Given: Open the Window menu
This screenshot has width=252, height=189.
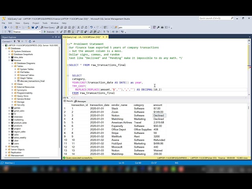Looking at the screenshot, I should 54,23.
